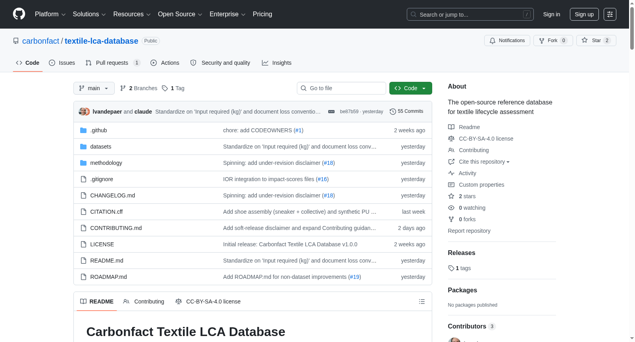Open commit be87b59 hash link
The width and height of the screenshot is (635, 342).
[349, 112]
